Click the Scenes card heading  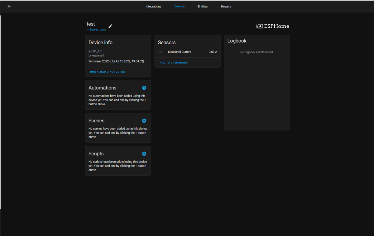97,121
